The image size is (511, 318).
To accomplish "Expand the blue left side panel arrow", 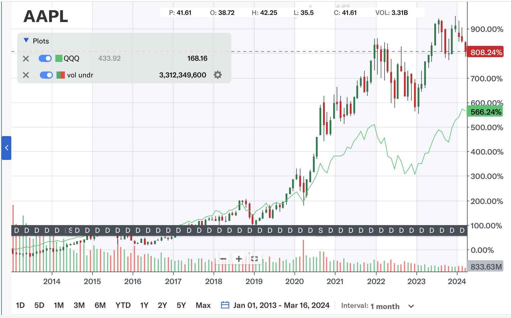I will tap(7, 148).
